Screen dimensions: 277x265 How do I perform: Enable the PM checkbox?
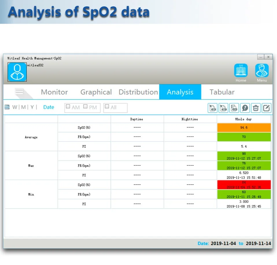coord(85,106)
